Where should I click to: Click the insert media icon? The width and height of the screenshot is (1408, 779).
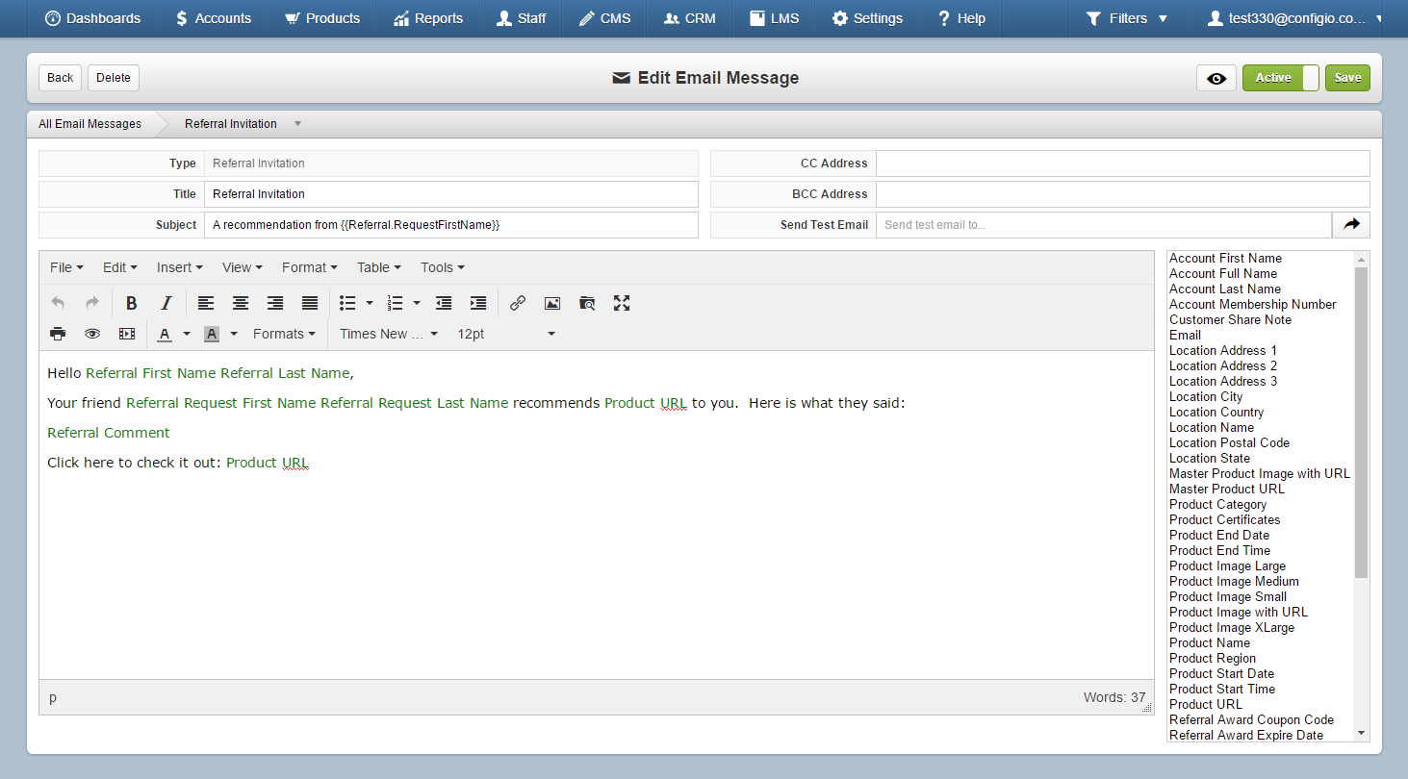coord(127,334)
